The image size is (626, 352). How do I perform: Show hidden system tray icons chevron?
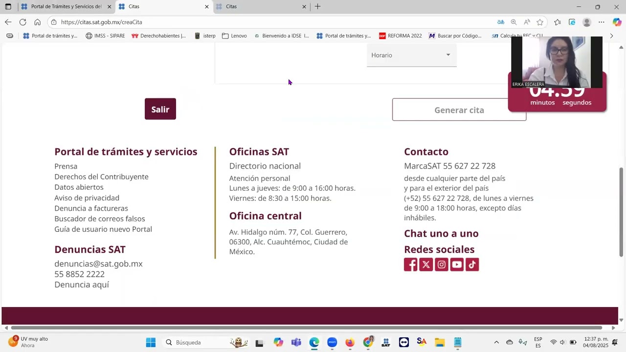click(x=496, y=342)
